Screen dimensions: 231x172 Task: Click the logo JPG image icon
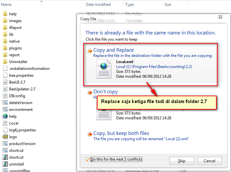click(x=5, y=137)
